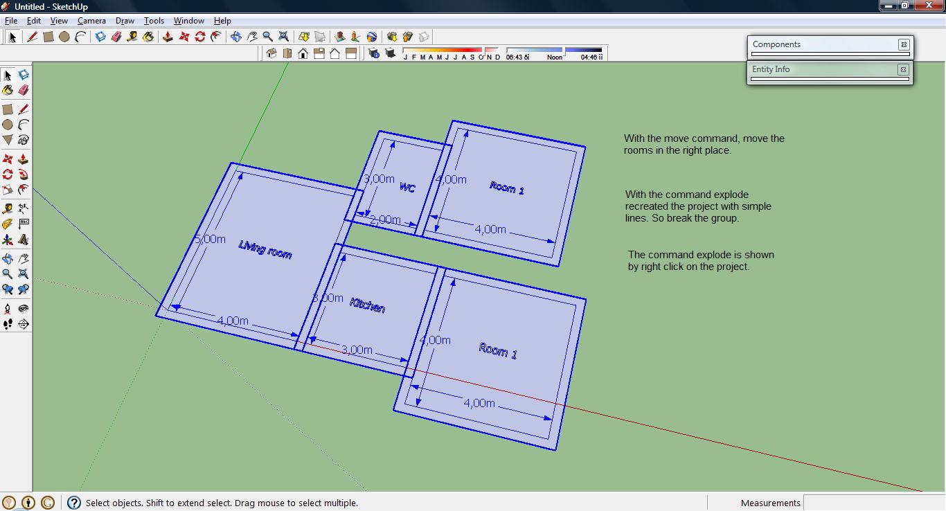Open the Camera menu
Viewport: 946px width, 511px height.
click(91, 20)
